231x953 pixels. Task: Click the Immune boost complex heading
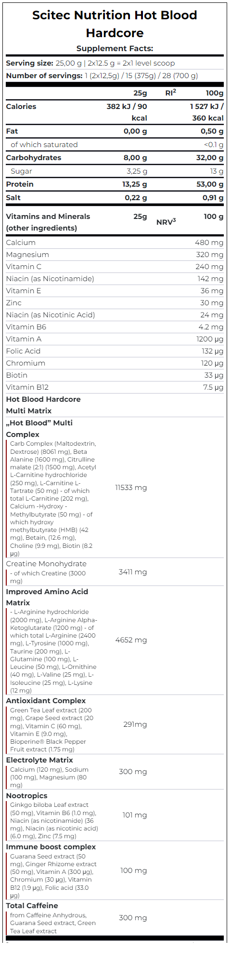[51, 847]
